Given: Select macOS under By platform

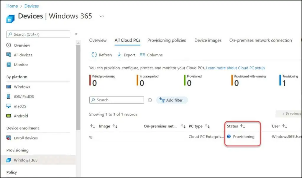Looking at the screenshot, I should 20,106.
